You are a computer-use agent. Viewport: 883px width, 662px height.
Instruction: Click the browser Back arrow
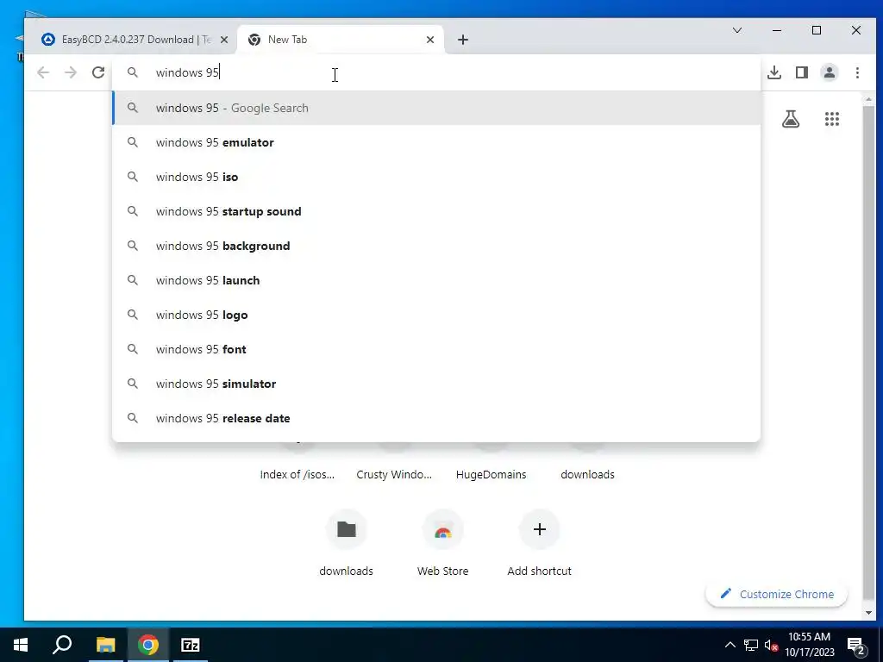[43, 72]
